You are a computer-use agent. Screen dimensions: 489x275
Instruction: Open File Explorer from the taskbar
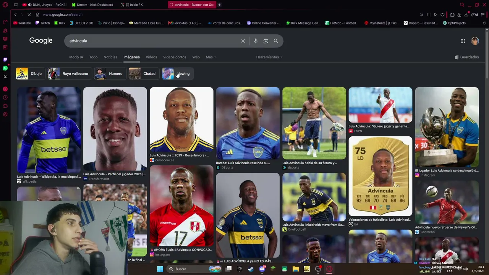(x=295, y=269)
